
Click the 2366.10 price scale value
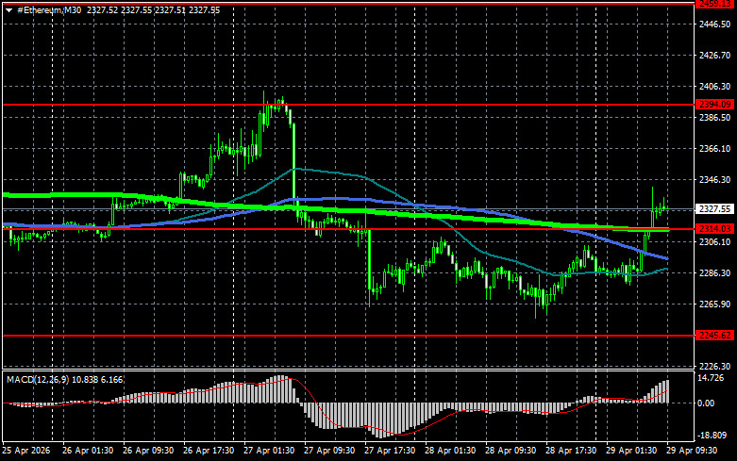[x=715, y=148]
